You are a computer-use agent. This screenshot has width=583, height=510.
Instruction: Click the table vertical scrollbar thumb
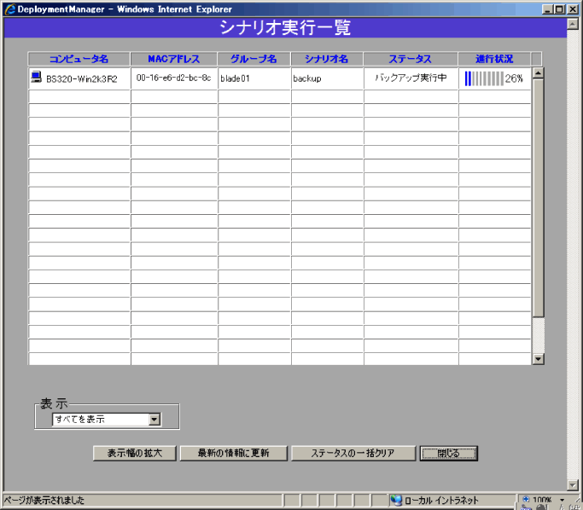(538, 198)
